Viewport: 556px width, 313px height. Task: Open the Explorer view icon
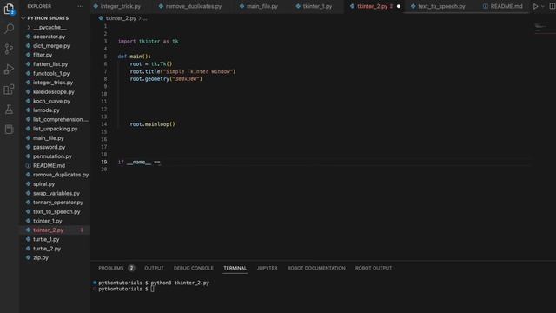(x=9, y=9)
